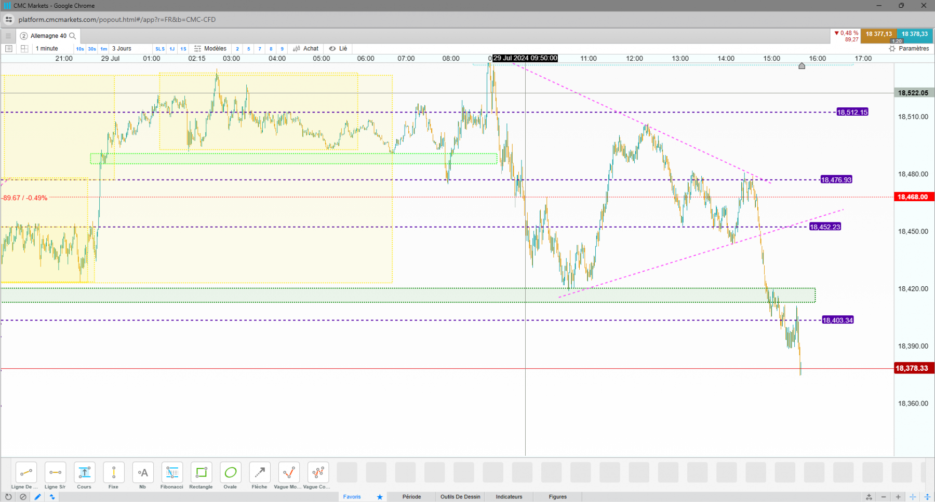Select the 1m interval shortcut

click(104, 49)
